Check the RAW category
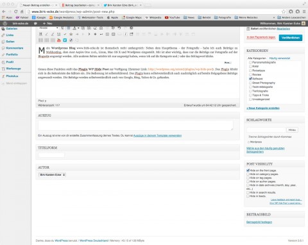Image resolution: width=308 pixels, height=245 pixels. pyautogui.click(x=250, y=67)
